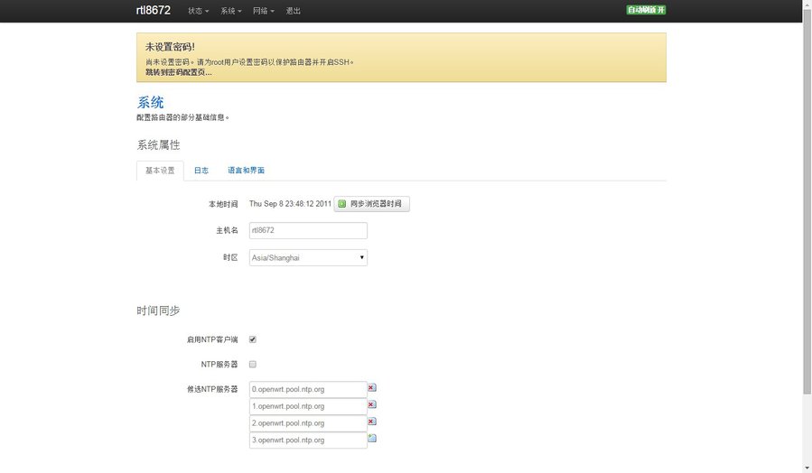
Task: Click the 3.openwrt.pool.ntp.org input field
Action: pyautogui.click(x=308, y=441)
